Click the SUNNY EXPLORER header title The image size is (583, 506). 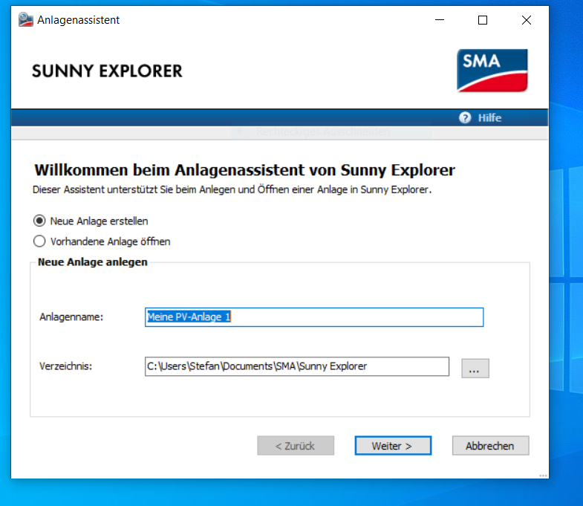(x=107, y=71)
